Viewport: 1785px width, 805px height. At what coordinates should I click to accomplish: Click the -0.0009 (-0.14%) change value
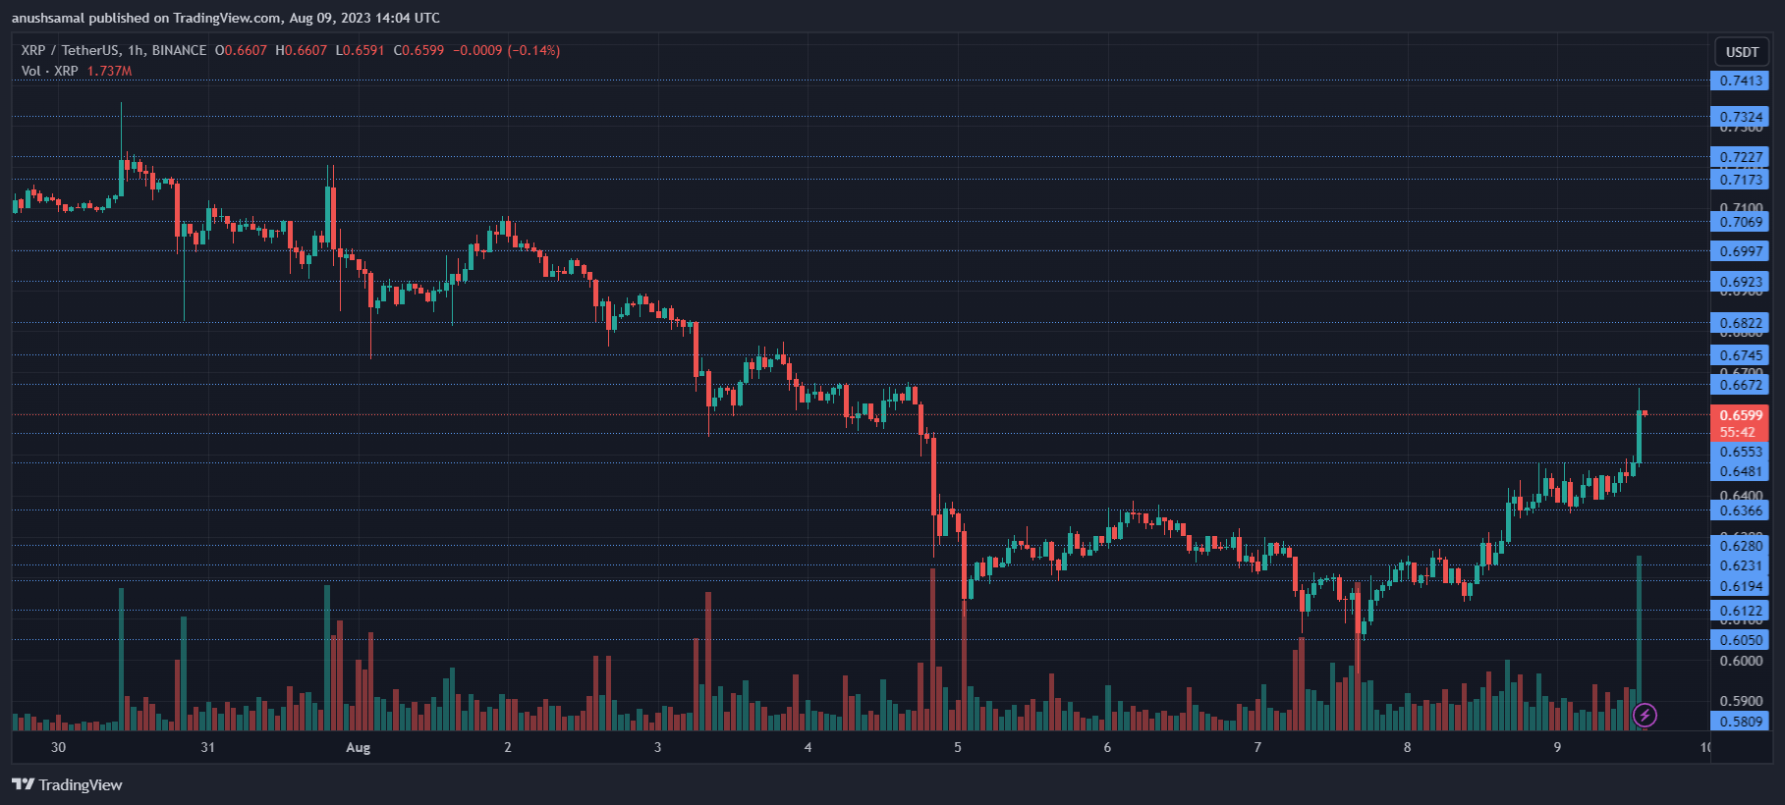point(506,50)
